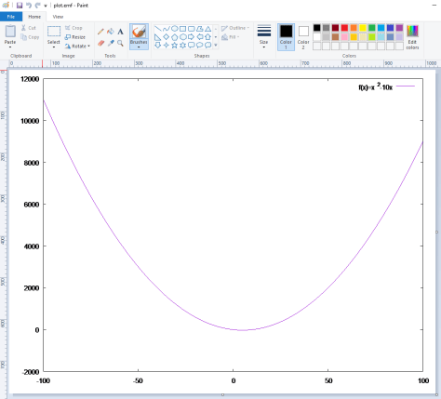441x399 pixels.
Task: Choose the Down arrow shape
Action: pyautogui.click(x=158, y=46)
